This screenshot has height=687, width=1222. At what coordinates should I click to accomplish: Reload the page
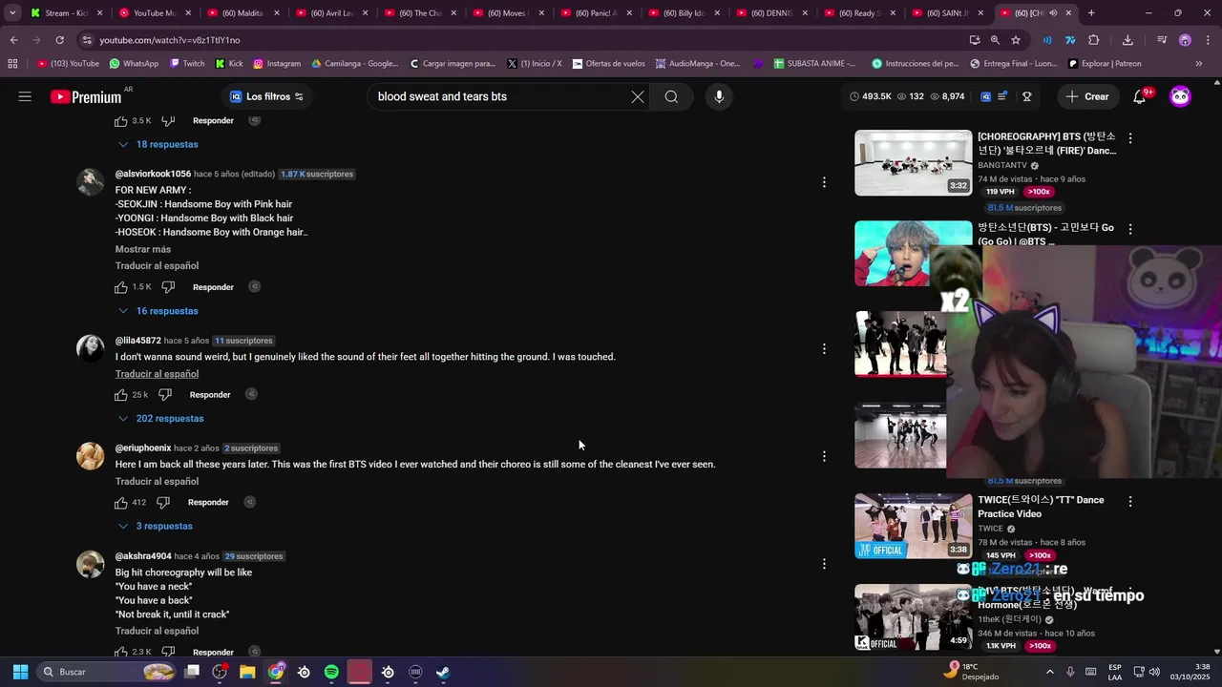59,40
